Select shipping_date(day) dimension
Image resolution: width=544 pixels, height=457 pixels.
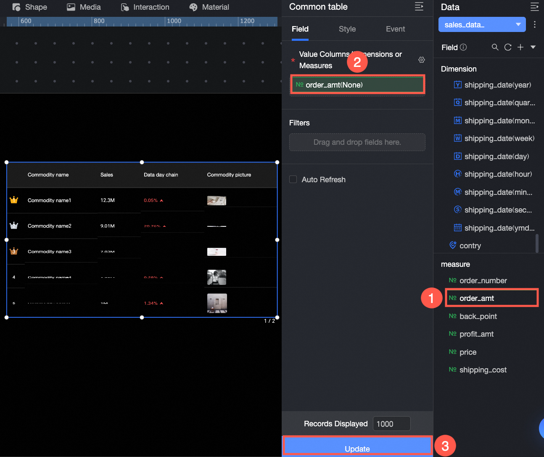click(x=491, y=157)
